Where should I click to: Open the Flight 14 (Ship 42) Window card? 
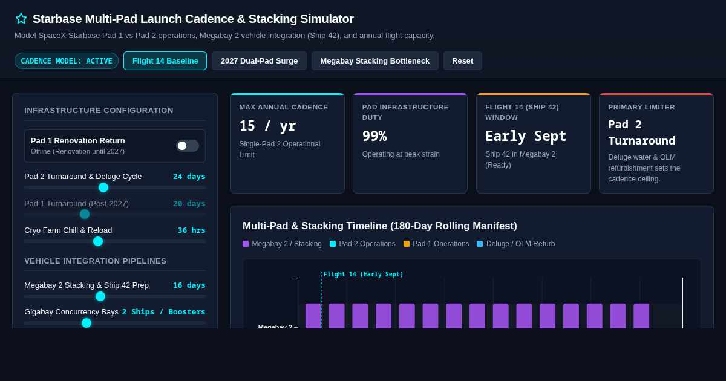[534, 143]
